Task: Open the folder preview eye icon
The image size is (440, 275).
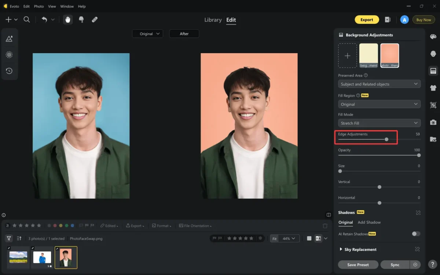Action: click(433, 139)
